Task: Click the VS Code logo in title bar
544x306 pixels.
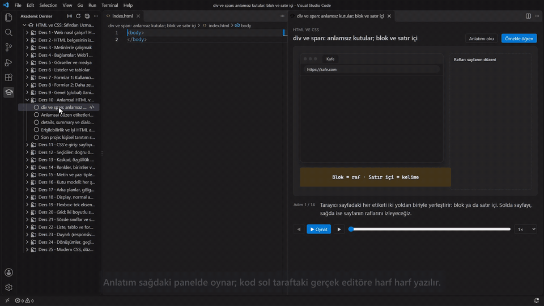Action: (x=6, y=5)
